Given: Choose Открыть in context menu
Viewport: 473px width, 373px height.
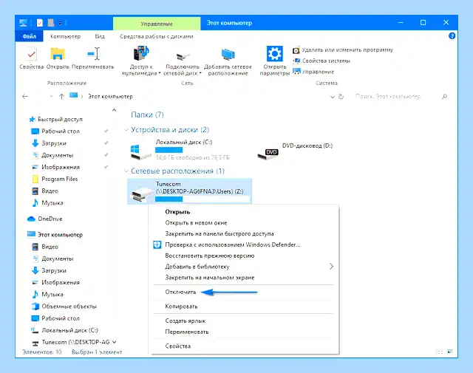Looking at the screenshot, I should coord(177,212).
